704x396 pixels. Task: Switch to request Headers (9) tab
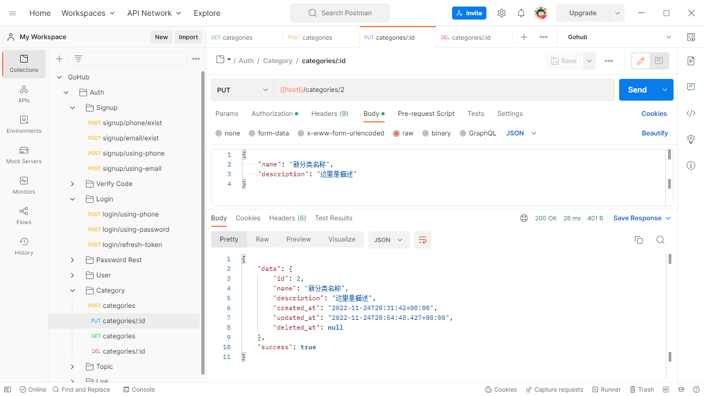330,114
